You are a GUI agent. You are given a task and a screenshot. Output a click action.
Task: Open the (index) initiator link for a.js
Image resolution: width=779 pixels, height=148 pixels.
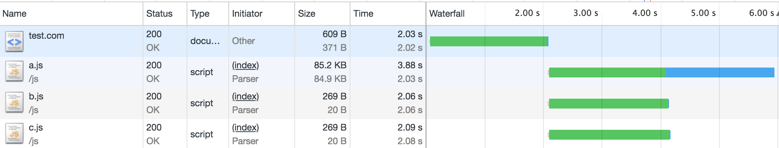(x=245, y=65)
